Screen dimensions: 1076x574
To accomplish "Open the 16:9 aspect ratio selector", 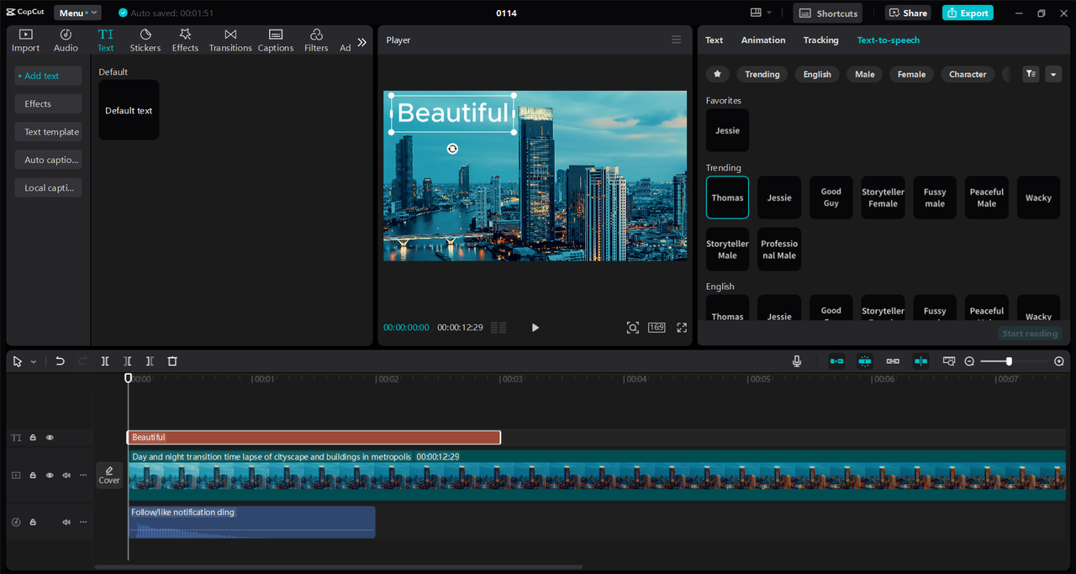I will (x=657, y=328).
